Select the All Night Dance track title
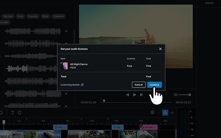This screenshot has width=221, height=138. coord(79,64)
